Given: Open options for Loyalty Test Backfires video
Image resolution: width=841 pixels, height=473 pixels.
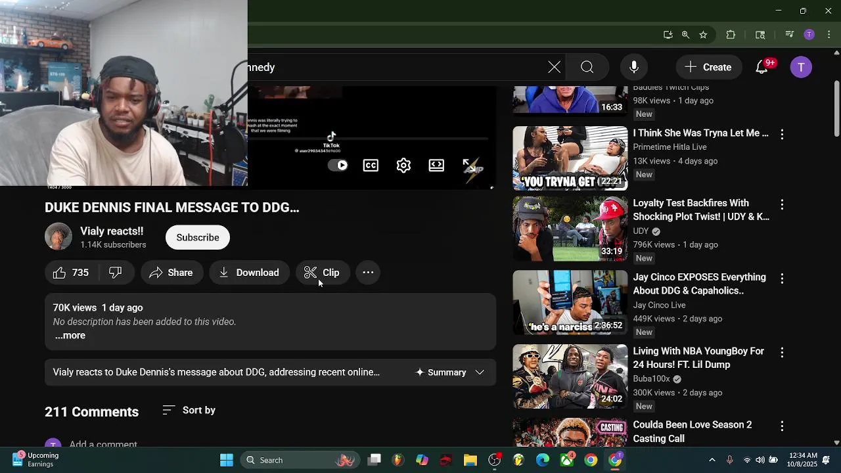Looking at the screenshot, I should pos(782,204).
